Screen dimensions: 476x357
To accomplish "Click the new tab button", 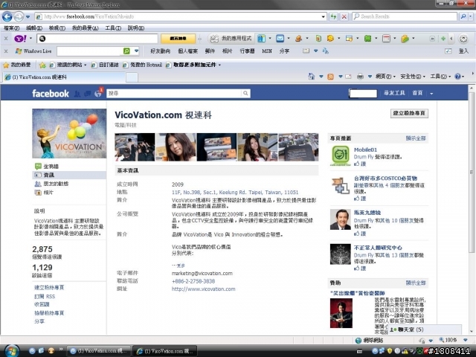I will point(132,77).
